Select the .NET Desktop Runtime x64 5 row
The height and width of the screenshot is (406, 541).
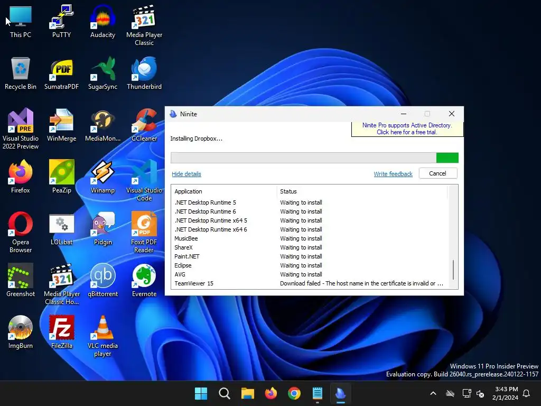[310, 220]
